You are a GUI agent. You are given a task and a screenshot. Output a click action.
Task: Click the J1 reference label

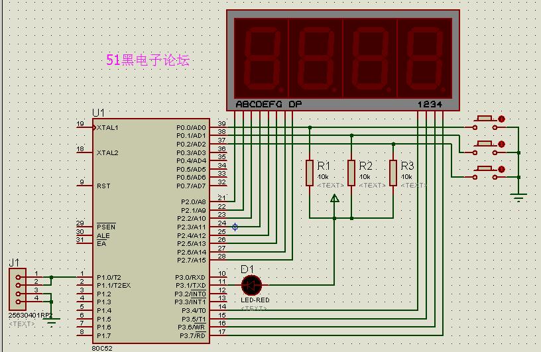click(x=14, y=263)
